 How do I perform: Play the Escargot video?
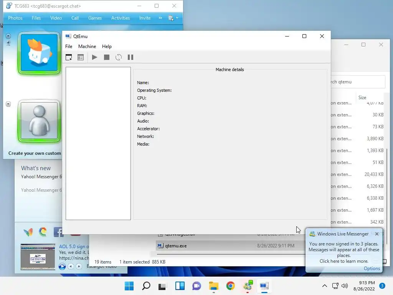click(x=62, y=267)
